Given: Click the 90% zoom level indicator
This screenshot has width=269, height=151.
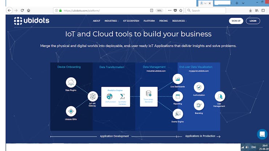Looking at the screenshot, I should click(159, 11).
